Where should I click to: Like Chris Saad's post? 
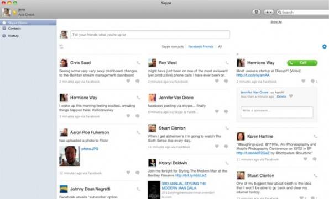(x=128, y=81)
